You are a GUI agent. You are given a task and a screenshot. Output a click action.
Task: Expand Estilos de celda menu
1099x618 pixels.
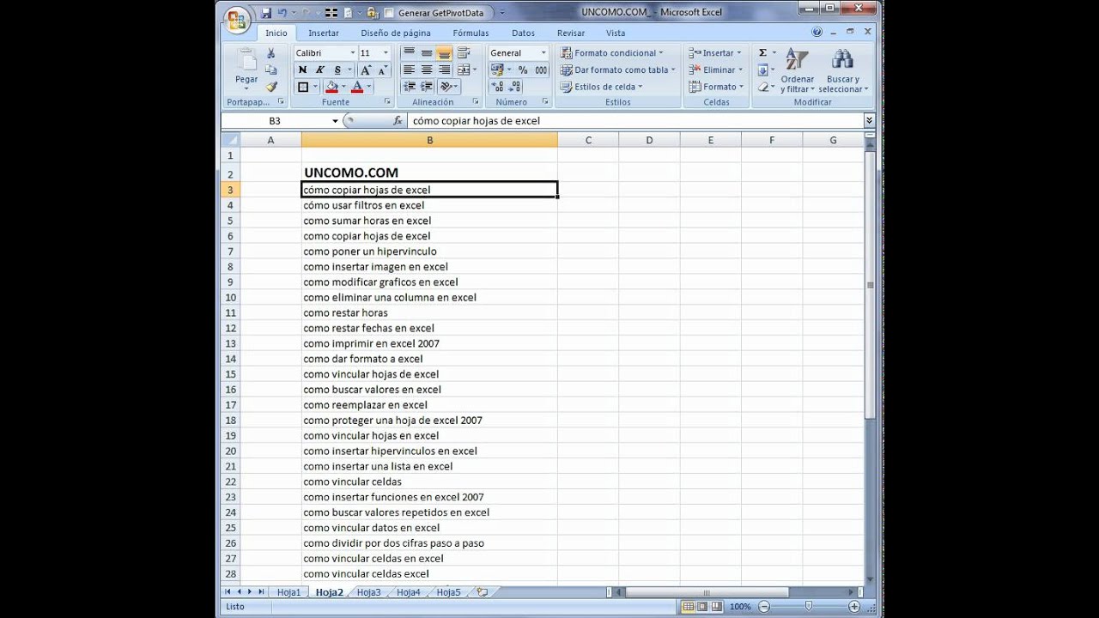601,87
